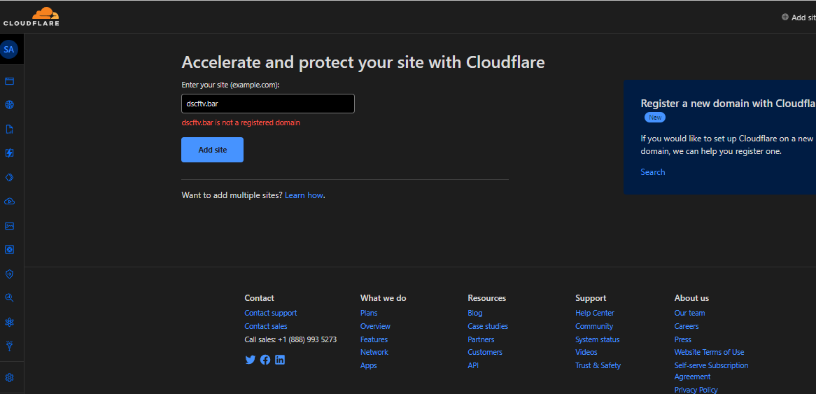The image size is (816, 394).
Task: Focus the site domain input field
Action: (268, 104)
